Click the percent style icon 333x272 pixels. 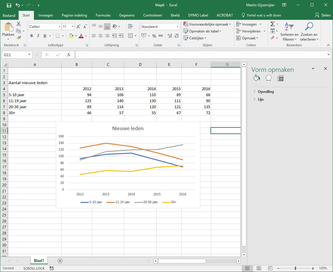point(154,36)
